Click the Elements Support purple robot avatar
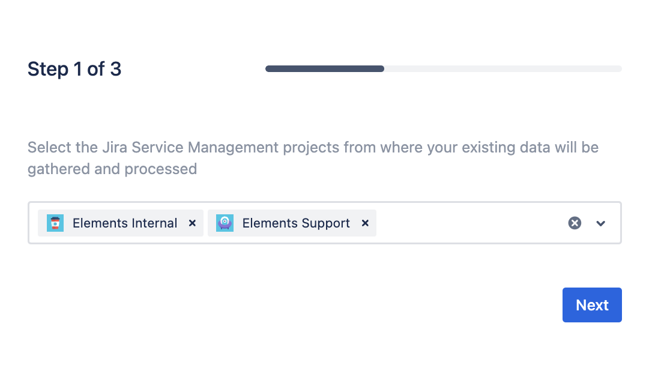The height and width of the screenshot is (383, 670). click(225, 223)
